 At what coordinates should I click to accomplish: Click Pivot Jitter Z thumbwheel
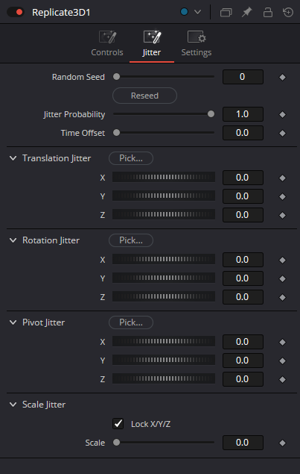point(164,379)
